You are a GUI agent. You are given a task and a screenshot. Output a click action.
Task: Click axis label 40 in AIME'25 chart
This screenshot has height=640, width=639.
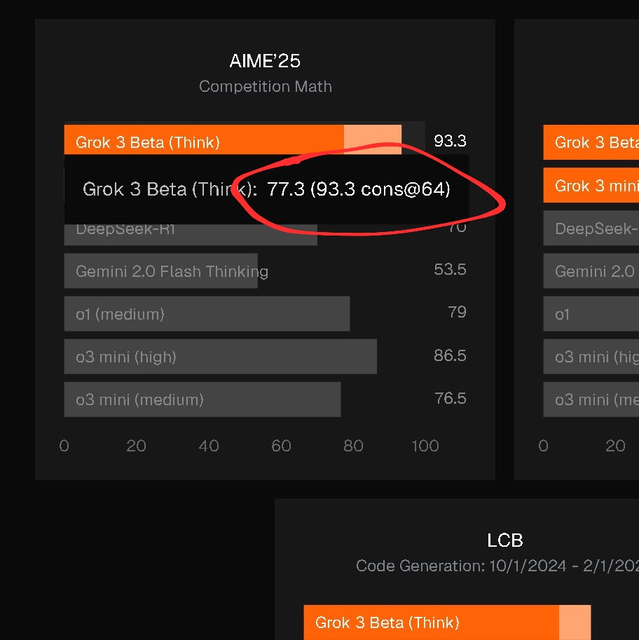tap(209, 446)
